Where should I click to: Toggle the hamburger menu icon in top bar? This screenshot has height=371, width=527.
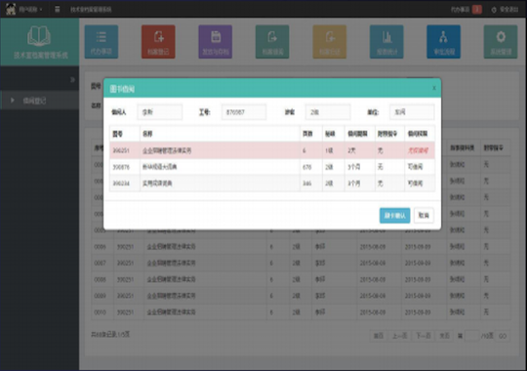click(x=58, y=9)
